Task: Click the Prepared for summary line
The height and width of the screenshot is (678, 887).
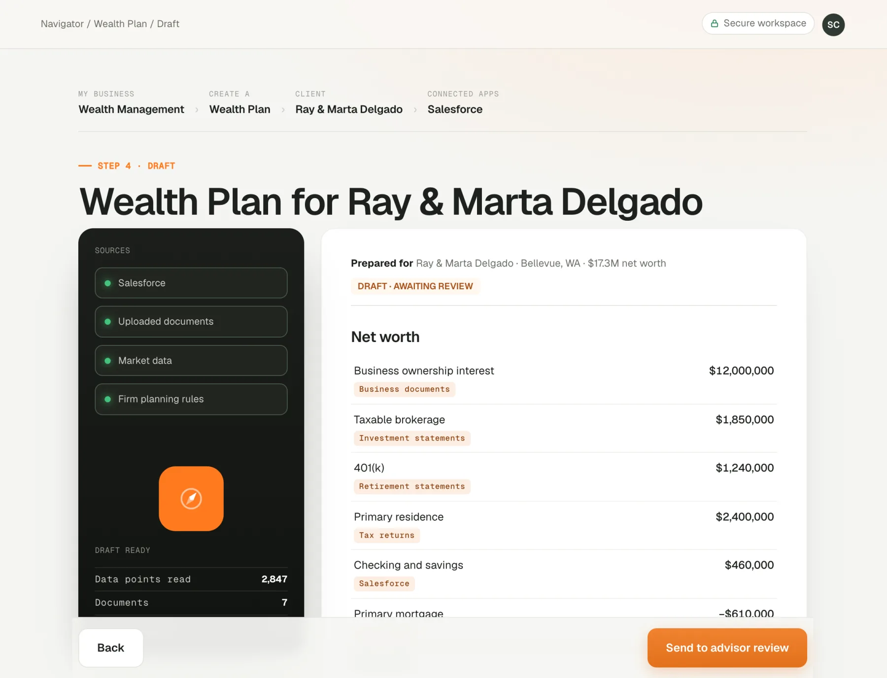Action: [x=508, y=263]
